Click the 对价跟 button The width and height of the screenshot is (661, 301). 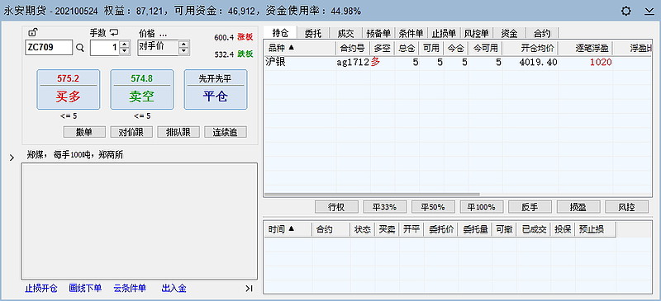[x=131, y=132]
